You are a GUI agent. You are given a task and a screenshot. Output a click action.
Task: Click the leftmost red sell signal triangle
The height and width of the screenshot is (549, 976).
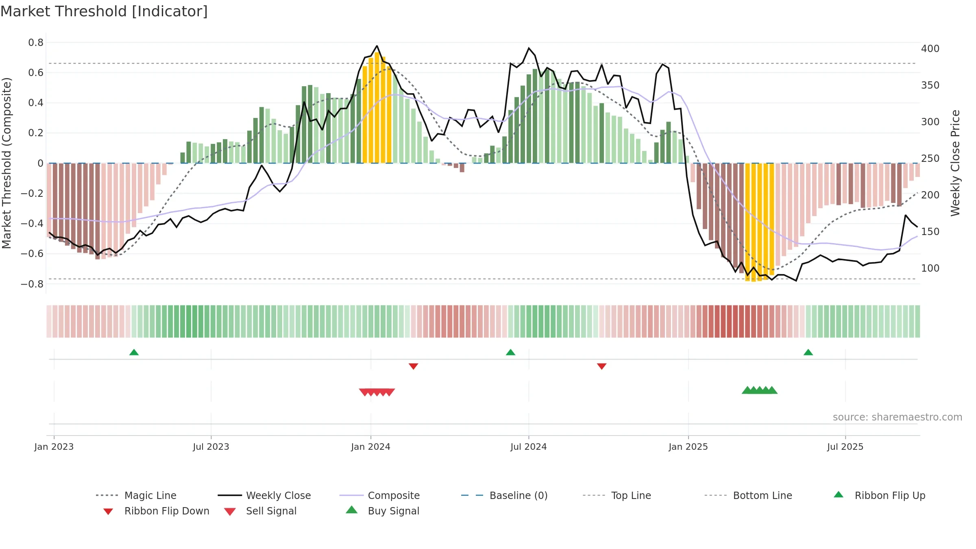pos(365,392)
